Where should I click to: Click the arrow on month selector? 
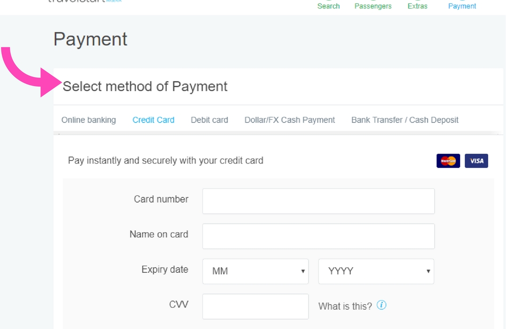click(303, 271)
